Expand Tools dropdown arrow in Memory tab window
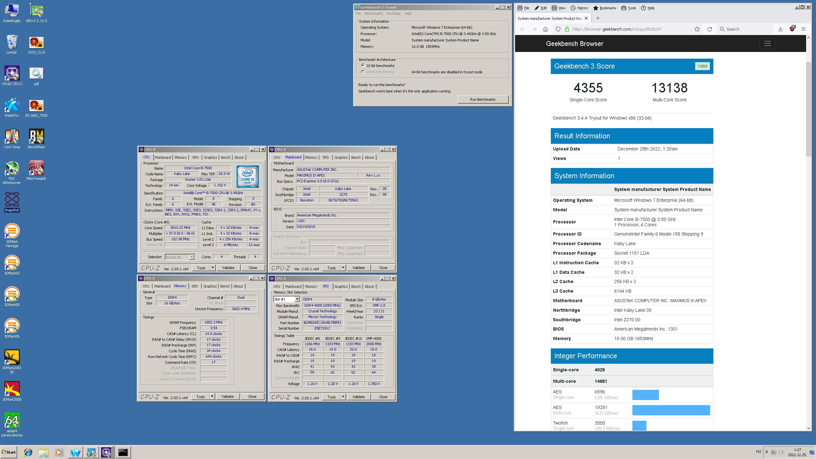The width and height of the screenshot is (816, 459). pyautogui.click(x=212, y=397)
